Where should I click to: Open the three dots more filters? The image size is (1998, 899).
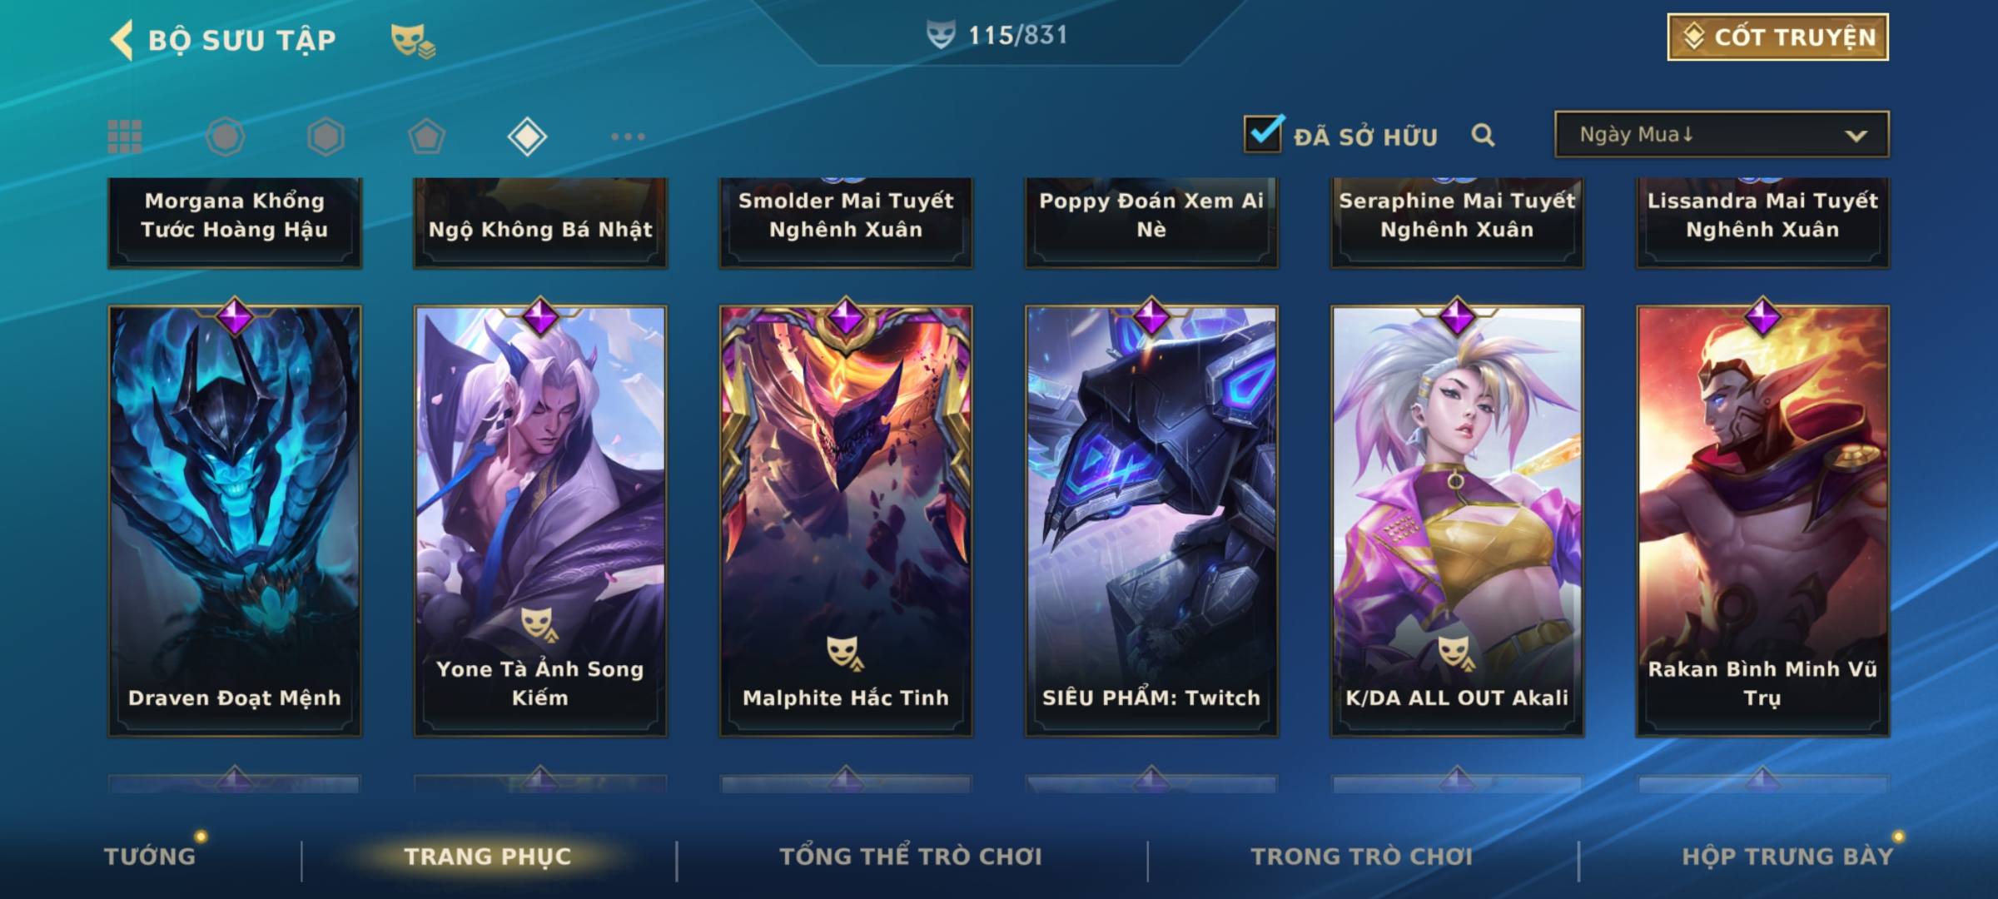[x=628, y=137]
